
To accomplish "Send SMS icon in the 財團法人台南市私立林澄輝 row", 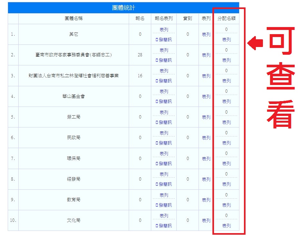I will coord(157,81).
